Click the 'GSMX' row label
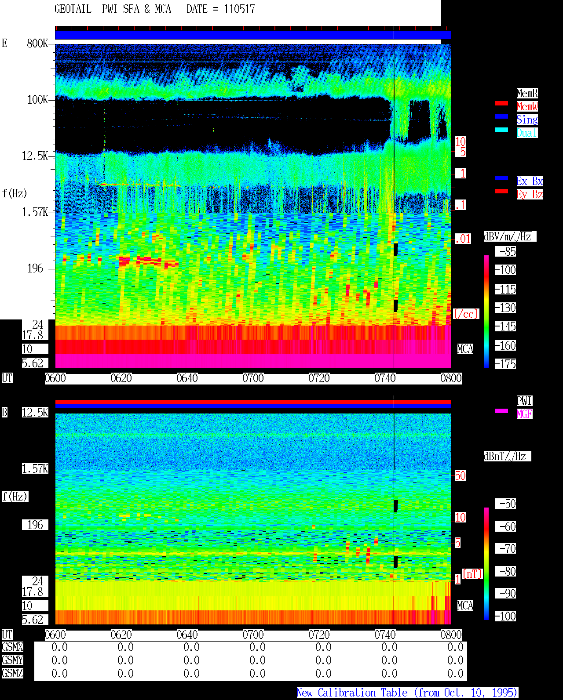 12,647
